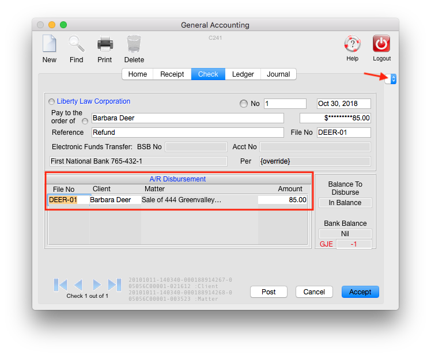Viewport: 431px width, 356px height.
Task: Click the Print printer icon
Action: 105,44
